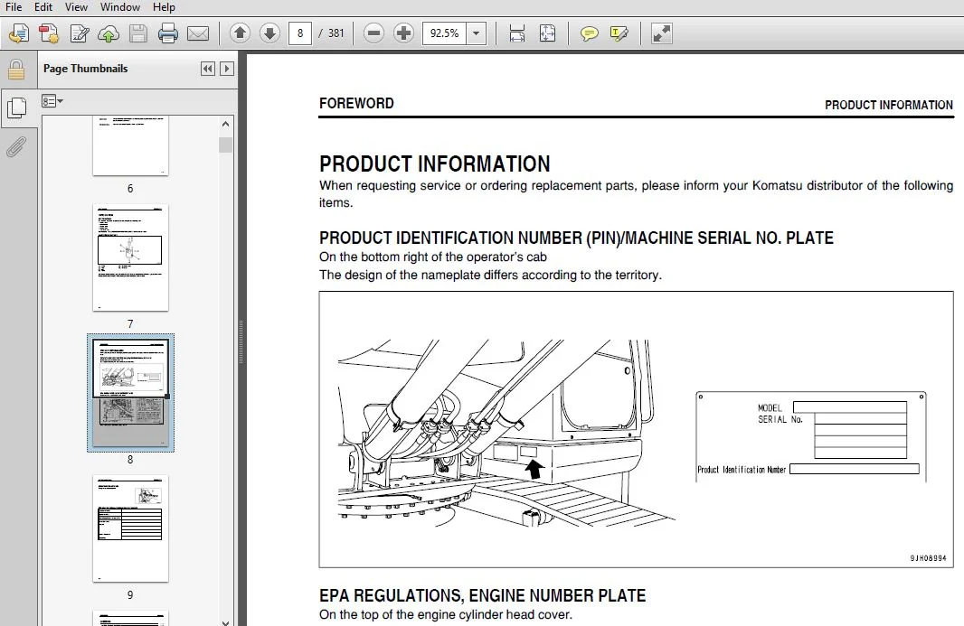The image size is (964, 626).
Task: Open the Edit menu
Action: coord(43,7)
